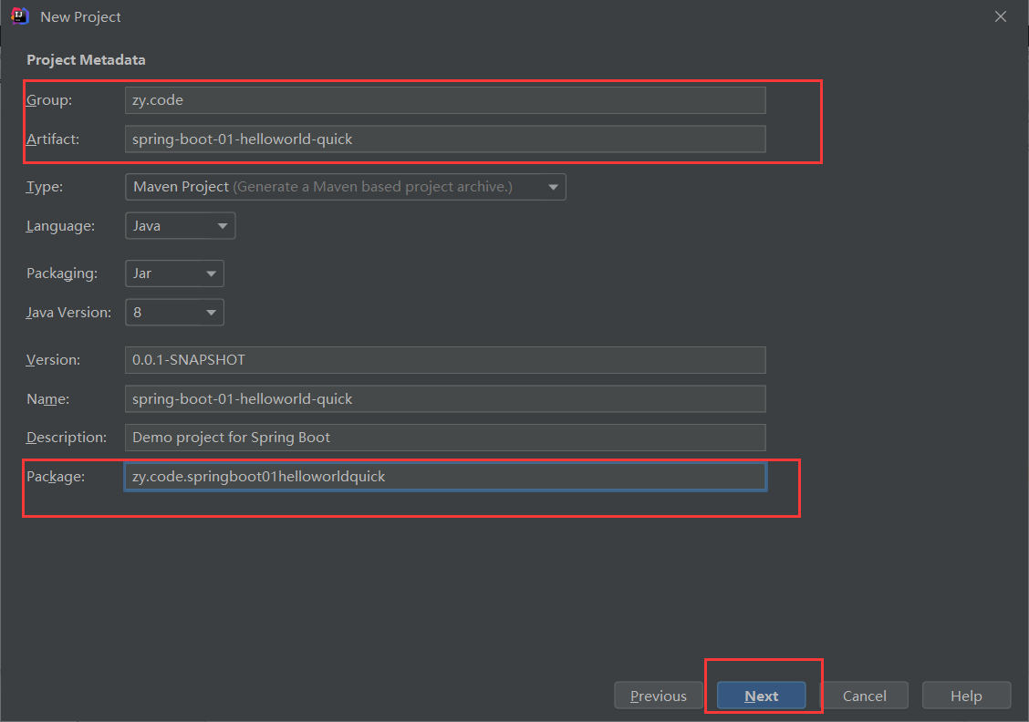Click the Description field Demo project for Spring Boot
Image resolution: width=1029 pixels, height=722 pixels.
pos(445,438)
